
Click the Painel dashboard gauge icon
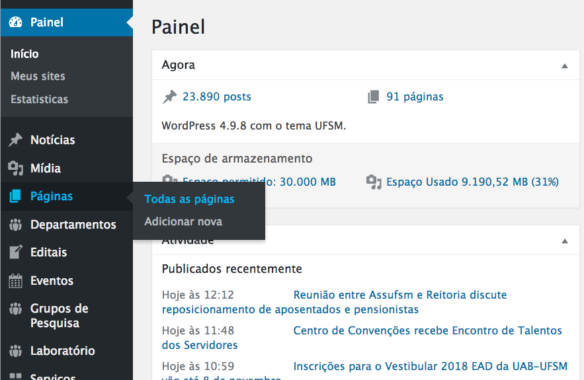coord(15,22)
